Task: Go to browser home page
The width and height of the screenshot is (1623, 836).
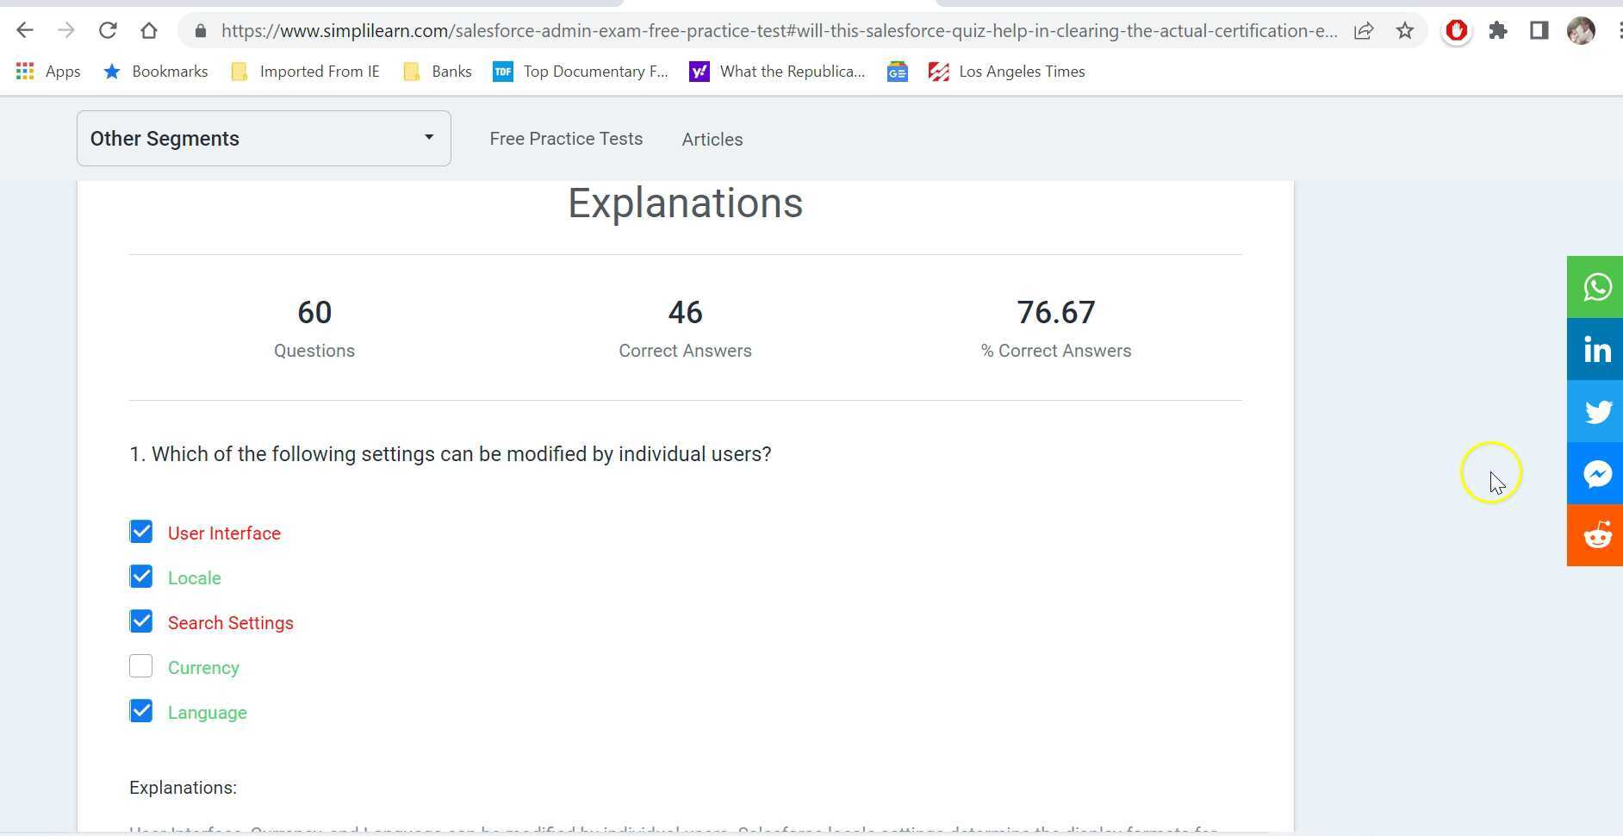Action: point(149,31)
